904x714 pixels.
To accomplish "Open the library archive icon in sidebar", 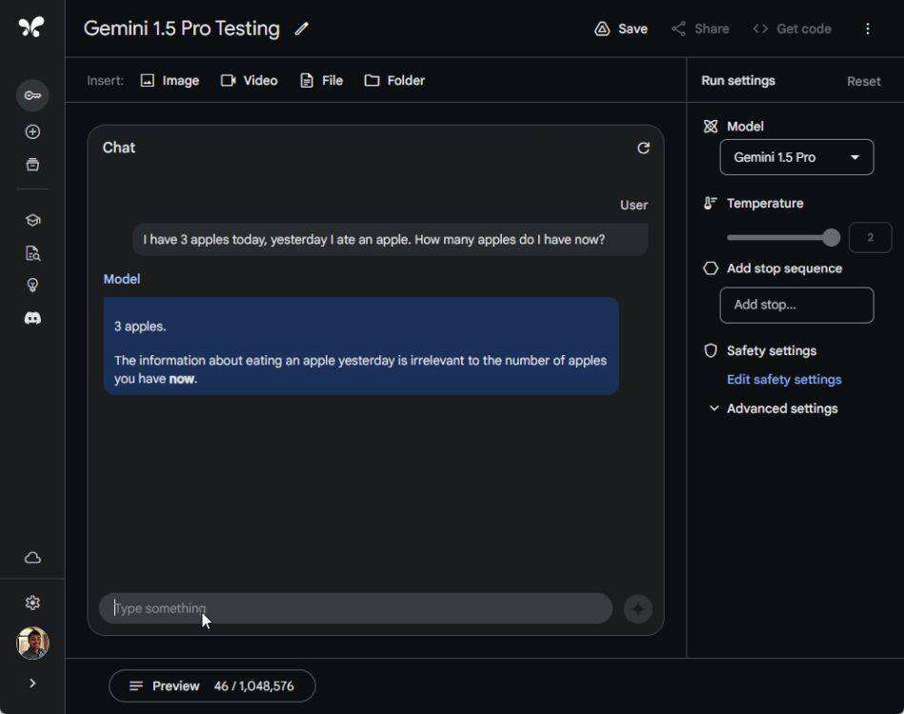I will [x=32, y=165].
